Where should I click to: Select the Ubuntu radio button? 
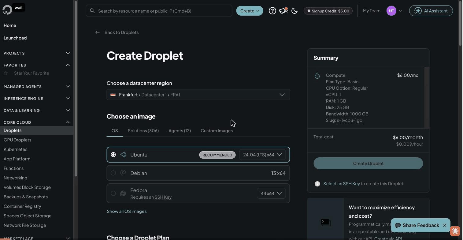point(113,155)
